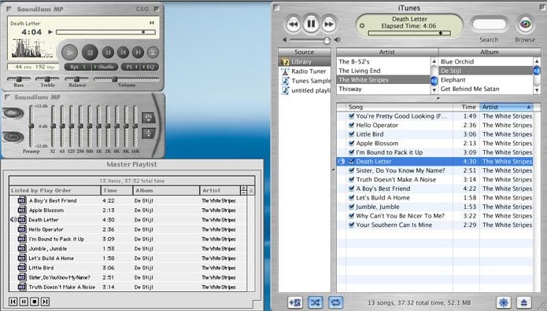Select the untitled playlist source
The width and height of the screenshot is (547, 311).
coord(305,90)
